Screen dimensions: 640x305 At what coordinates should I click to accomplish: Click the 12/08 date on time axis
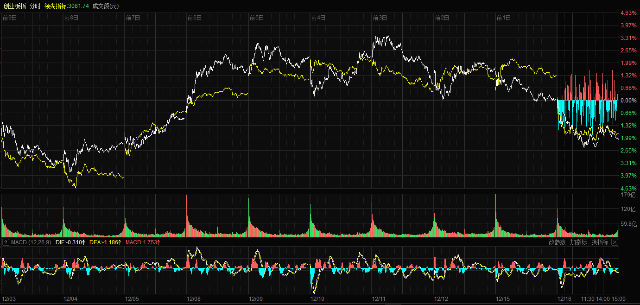click(x=194, y=299)
